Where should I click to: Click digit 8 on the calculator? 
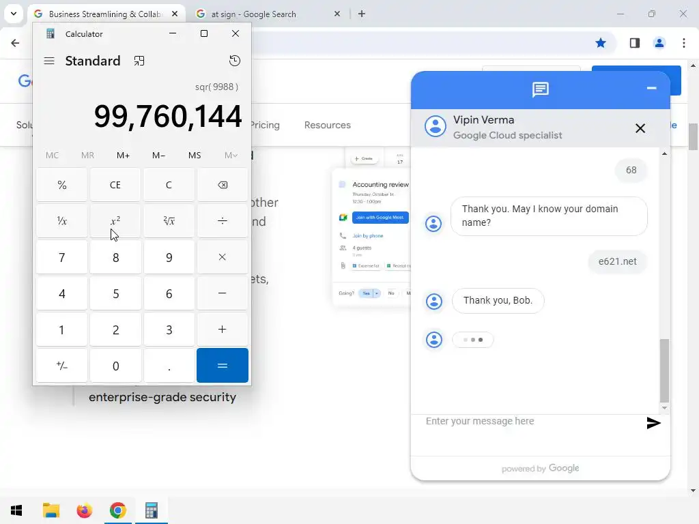[x=115, y=257]
